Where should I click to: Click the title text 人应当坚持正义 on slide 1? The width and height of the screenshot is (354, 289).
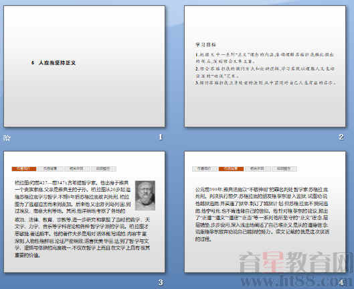(x=57, y=62)
